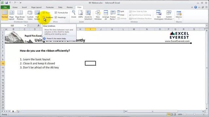Switch to the Data tab

tap(60, 7)
